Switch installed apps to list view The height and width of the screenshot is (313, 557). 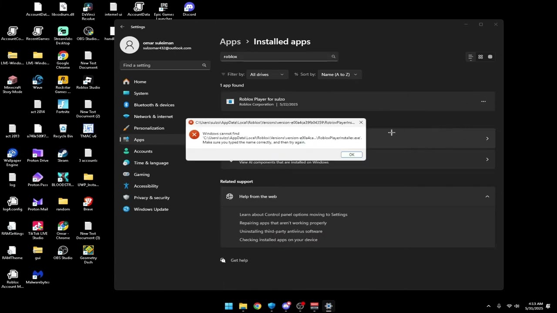point(470,57)
